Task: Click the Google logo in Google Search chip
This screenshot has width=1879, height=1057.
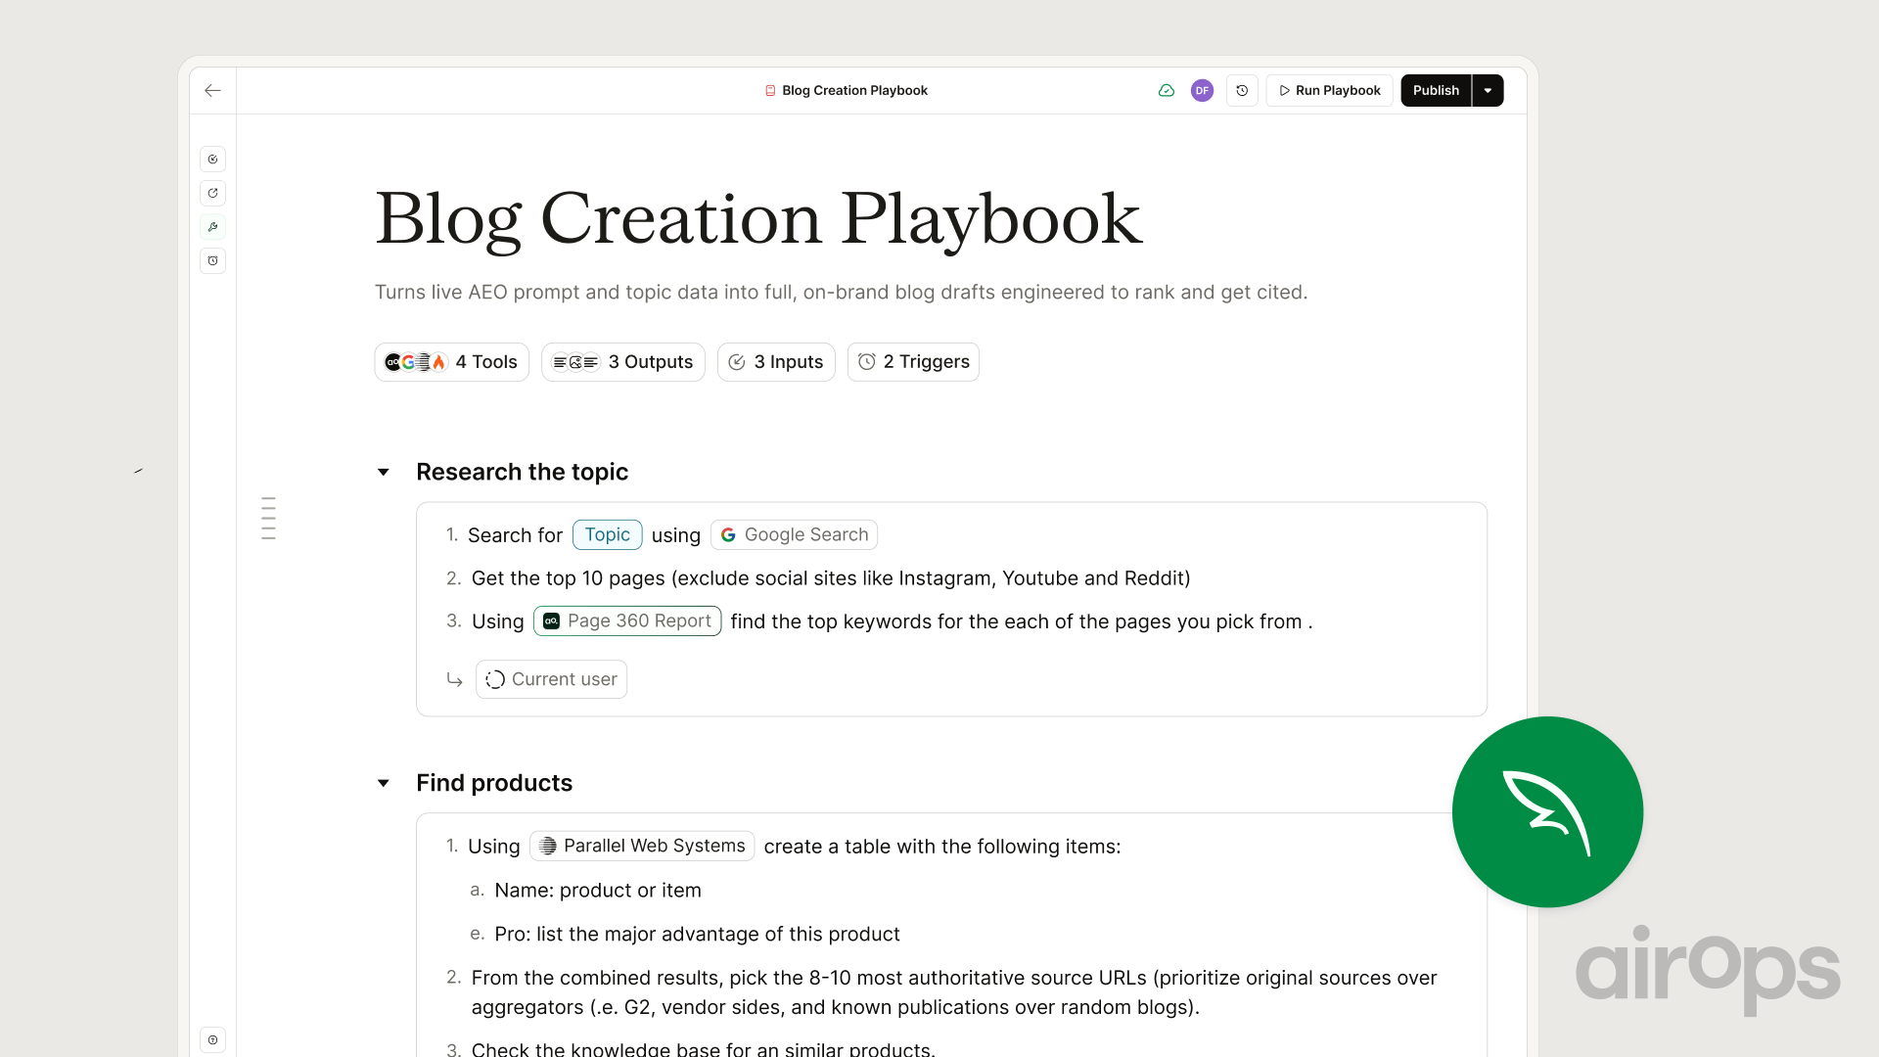Action: tap(728, 535)
